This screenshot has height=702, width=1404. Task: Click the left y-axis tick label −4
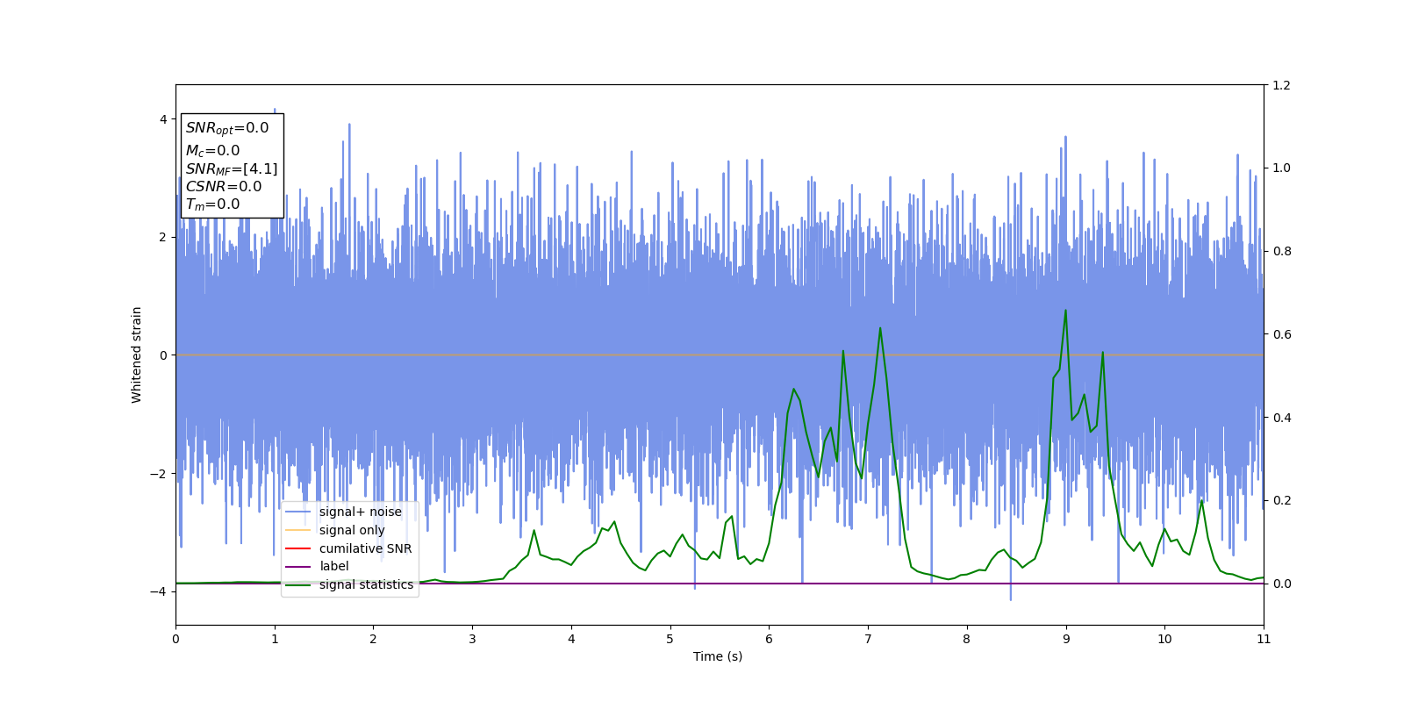[159, 591]
